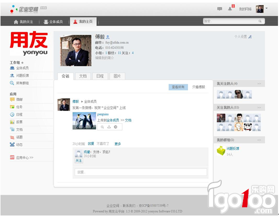279x217 pixels.
Task: Click the round arrow icon on attachment
Action: (116, 127)
